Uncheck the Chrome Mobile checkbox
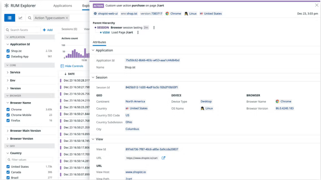The width and height of the screenshot is (321, 180). click(8, 115)
